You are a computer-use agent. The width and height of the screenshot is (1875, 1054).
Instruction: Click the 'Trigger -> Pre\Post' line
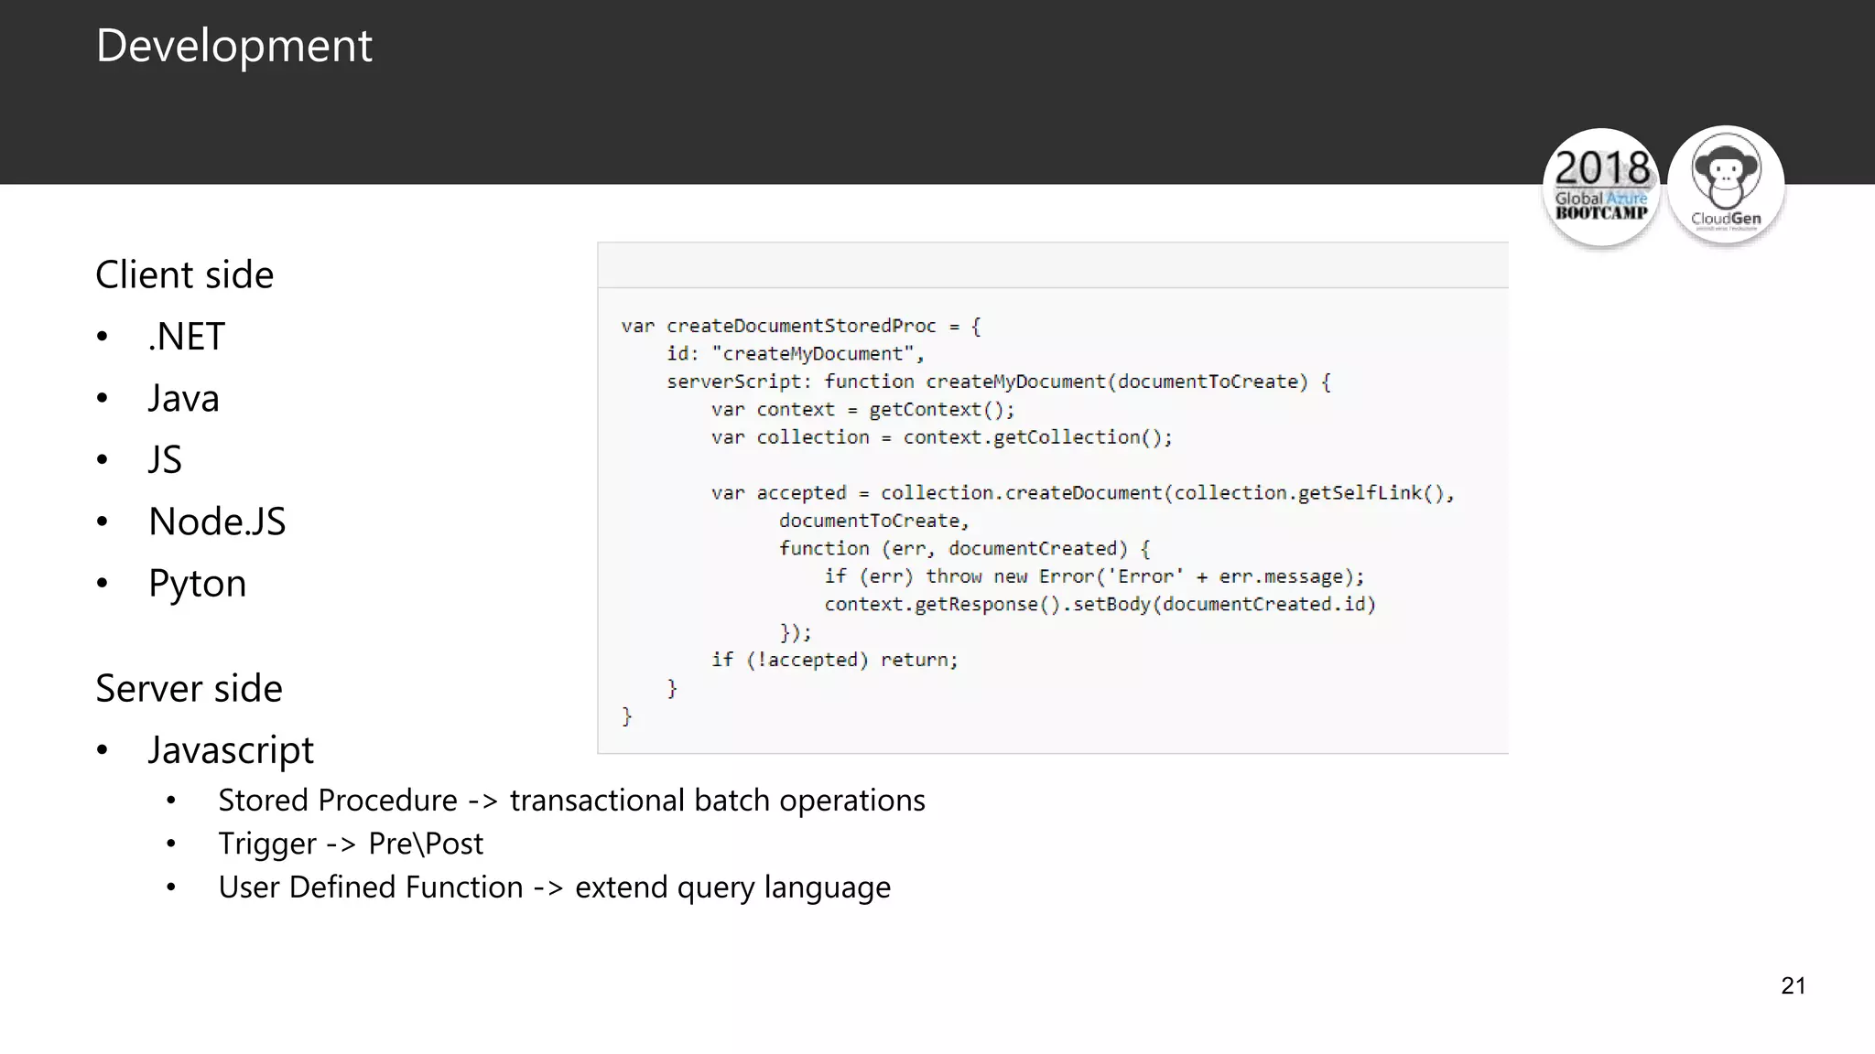tap(351, 844)
